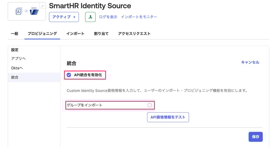This screenshot has width=271, height=147.
Task: Select 統合 in settings sidebar
Action: click(x=34, y=77)
